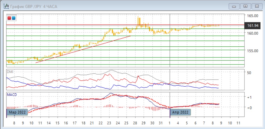Click the DMI indicator label
The width and height of the screenshot is (265, 129).
click(x=10, y=72)
